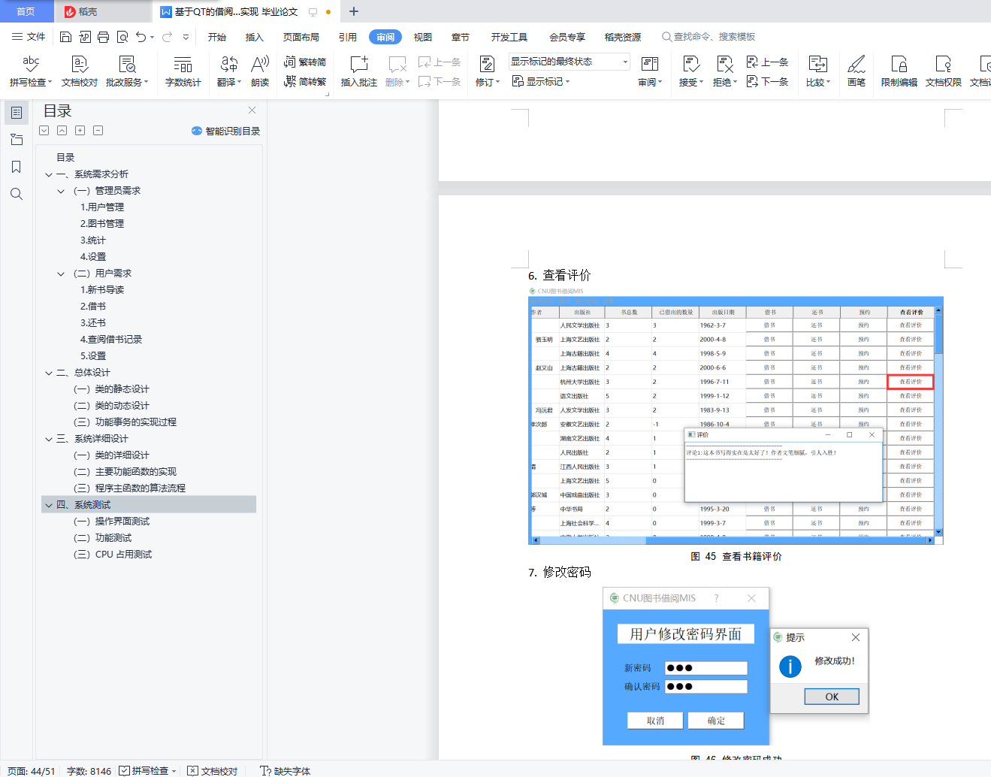The height and width of the screenshot is (777, 991).
Task: Open the 审阅 review pane button
Action: [x=650, y=71]
